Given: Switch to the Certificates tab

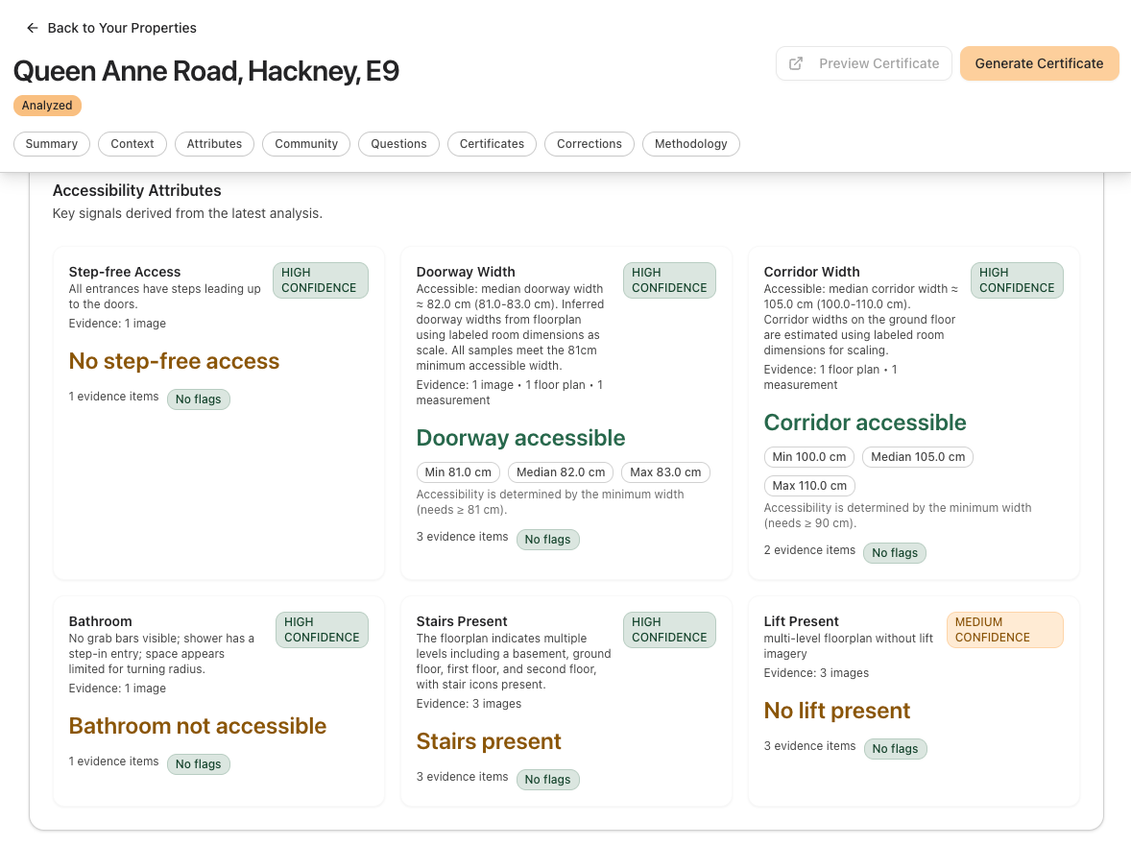Looking at the screenshot, I should [492, 143].
